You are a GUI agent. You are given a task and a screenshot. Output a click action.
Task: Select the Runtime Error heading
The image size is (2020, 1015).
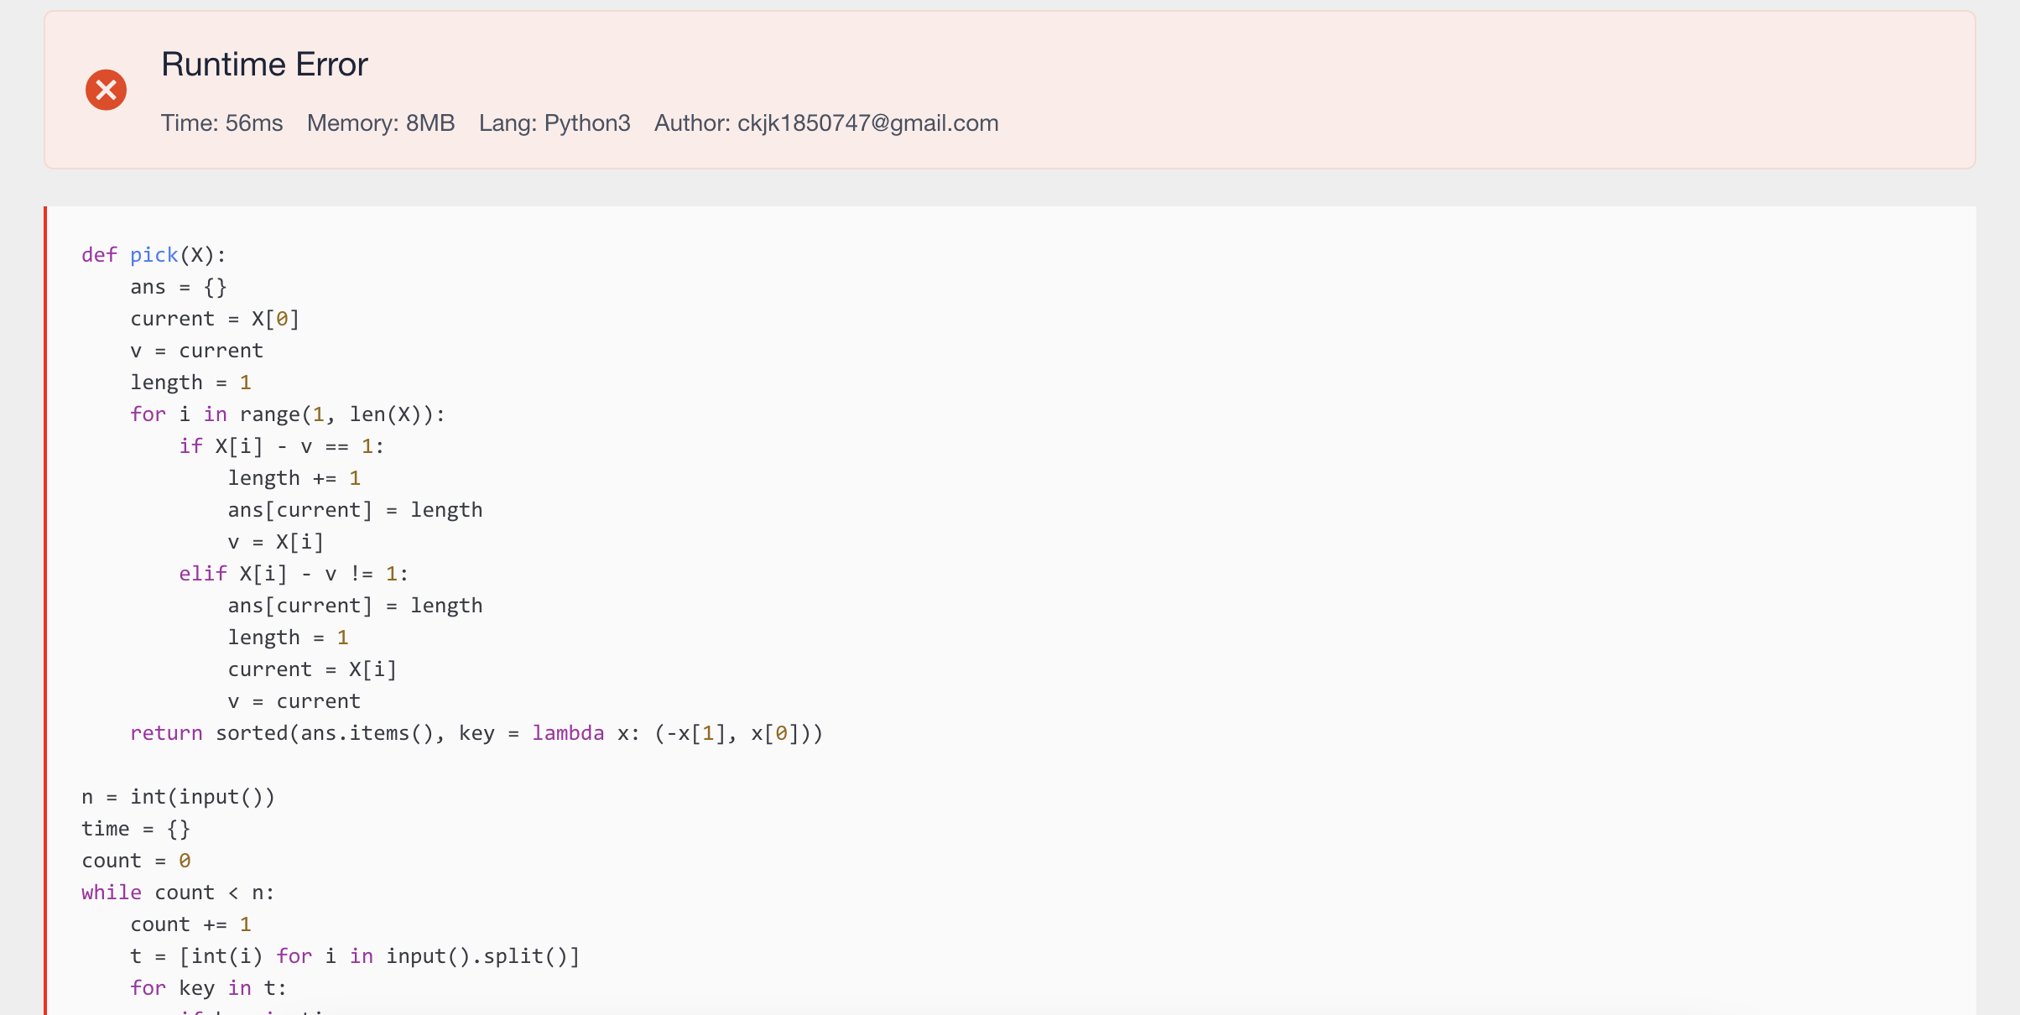[264, 64]
